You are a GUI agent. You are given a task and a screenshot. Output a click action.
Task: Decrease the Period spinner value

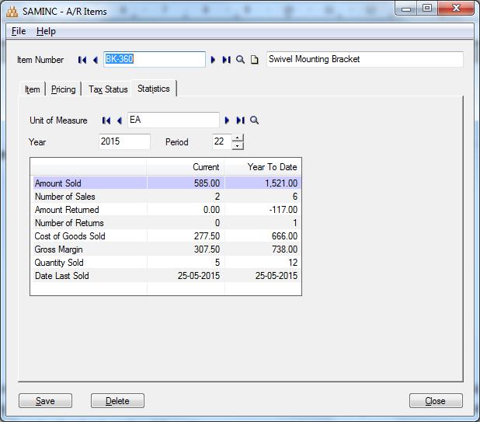(238, 146)
